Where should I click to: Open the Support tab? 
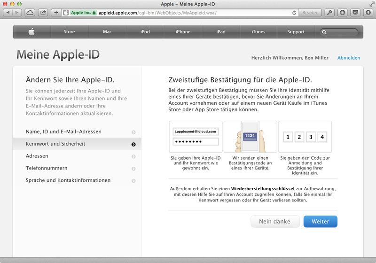pyautogui.click(x=296, y=32)
